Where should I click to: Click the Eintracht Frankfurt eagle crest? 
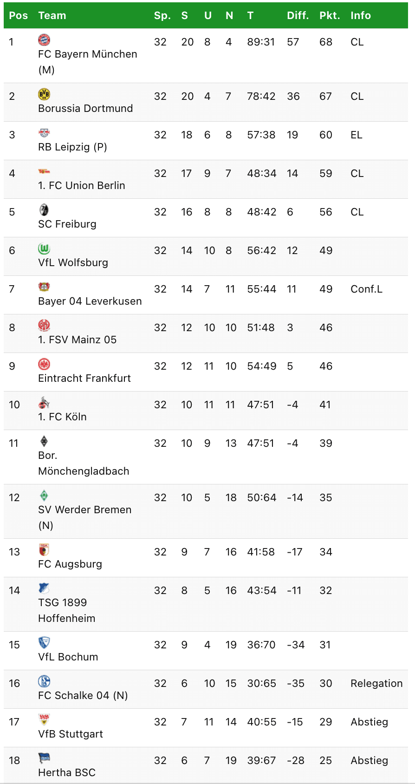click(44, 364)
